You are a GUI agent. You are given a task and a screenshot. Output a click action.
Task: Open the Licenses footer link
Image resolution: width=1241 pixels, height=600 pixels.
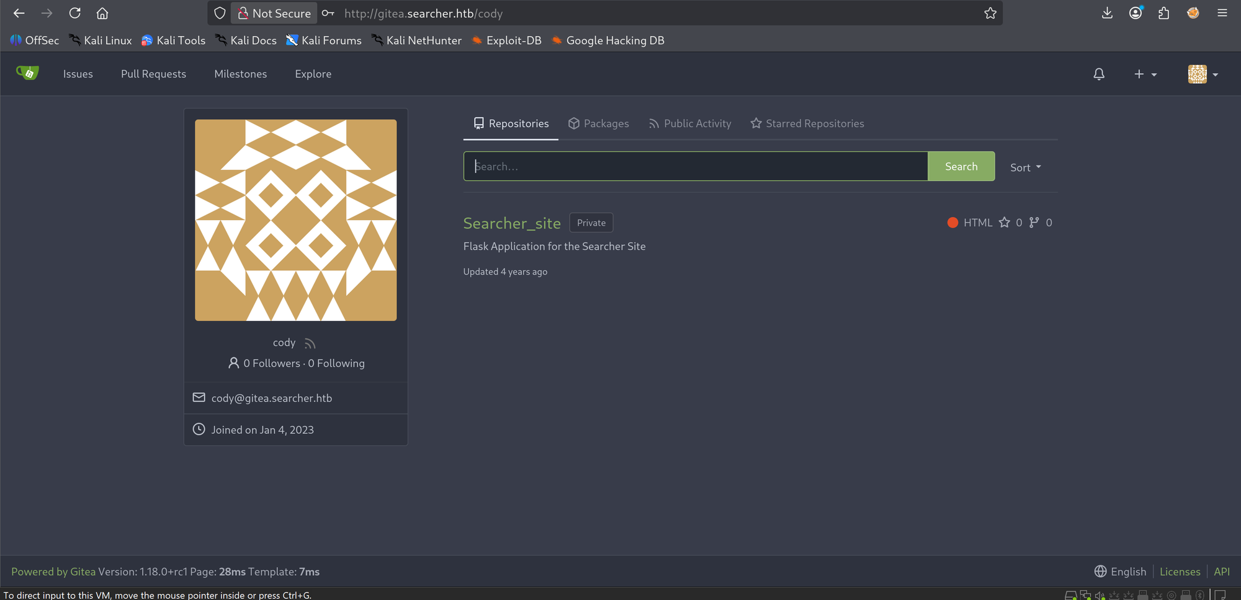pos(1180,571)
